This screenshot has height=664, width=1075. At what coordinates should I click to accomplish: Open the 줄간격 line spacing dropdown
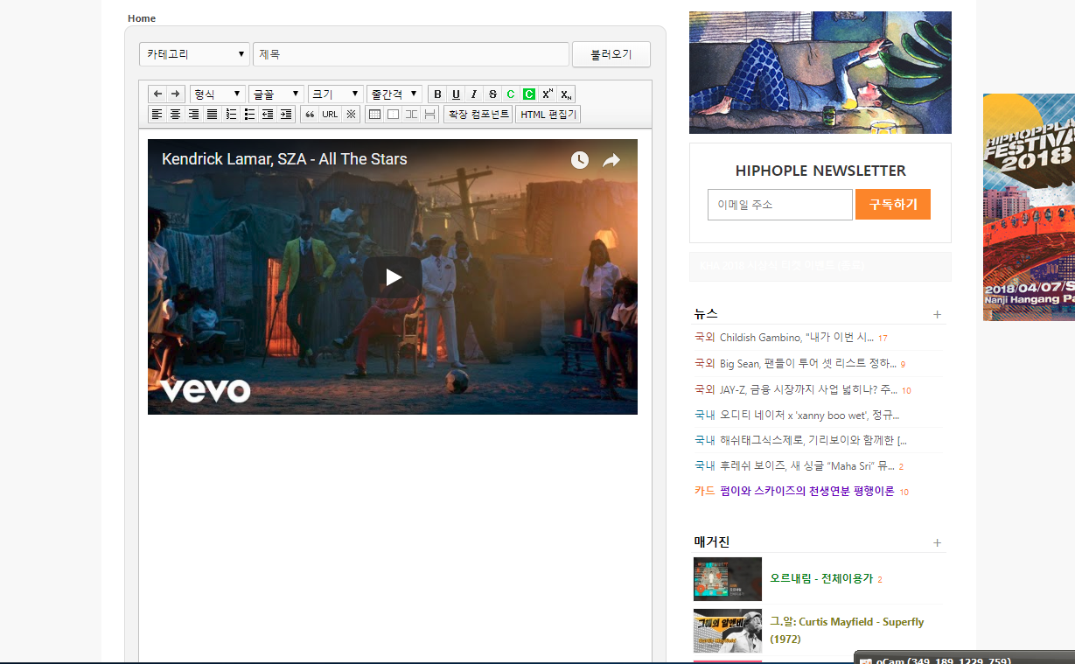tap(394, 94)
